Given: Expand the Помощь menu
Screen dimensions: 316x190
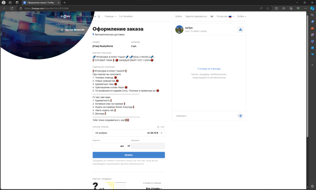Looking at the screenshot, I should click(110, 16).
